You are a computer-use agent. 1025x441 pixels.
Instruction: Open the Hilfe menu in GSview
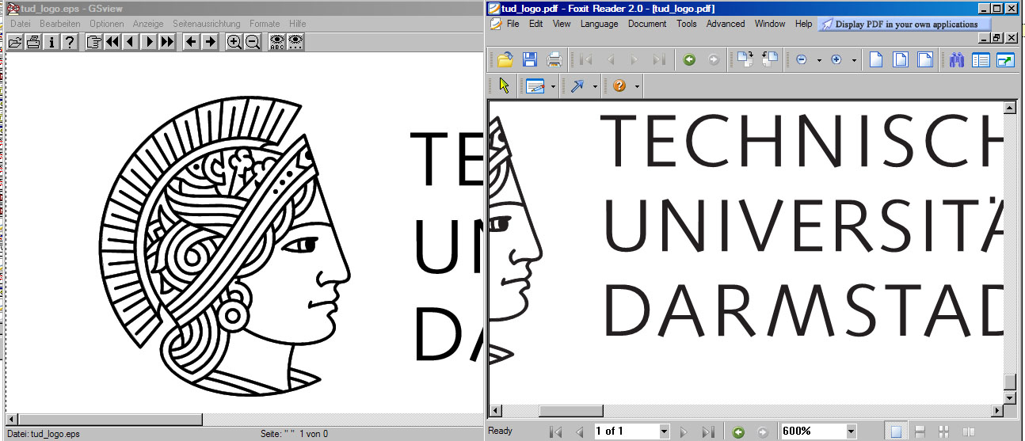[x=298, y=24]
